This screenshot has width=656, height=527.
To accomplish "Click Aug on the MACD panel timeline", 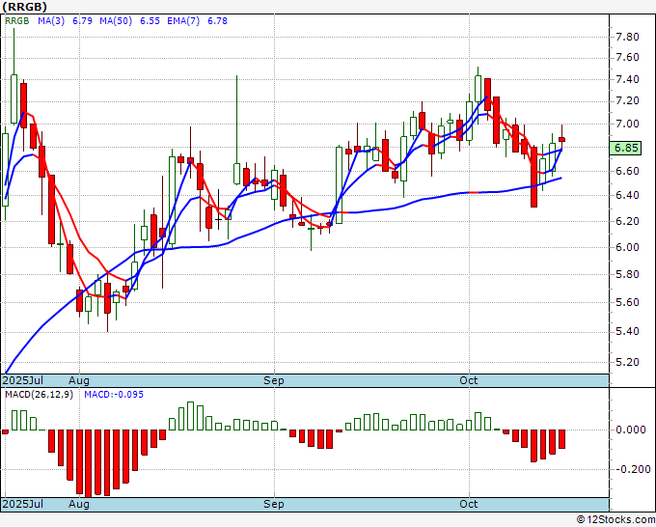I will coord(79,504).
